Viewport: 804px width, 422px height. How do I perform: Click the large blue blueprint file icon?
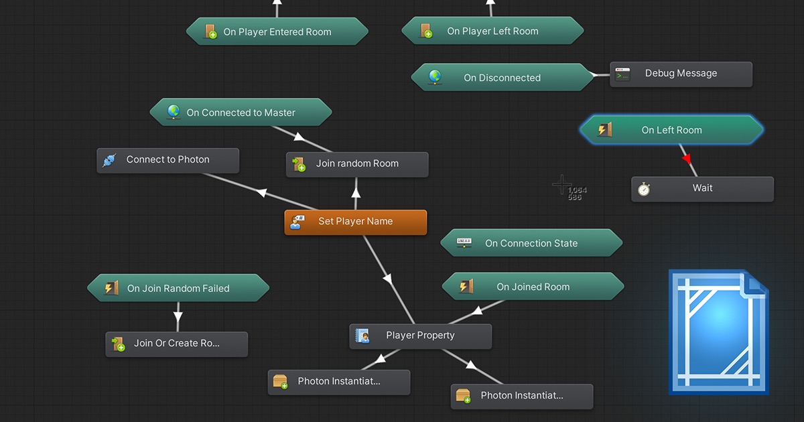(719, 332)
